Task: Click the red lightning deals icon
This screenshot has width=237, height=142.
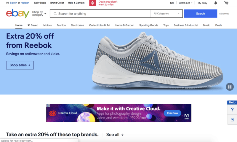Action: [x=92, y=3]
